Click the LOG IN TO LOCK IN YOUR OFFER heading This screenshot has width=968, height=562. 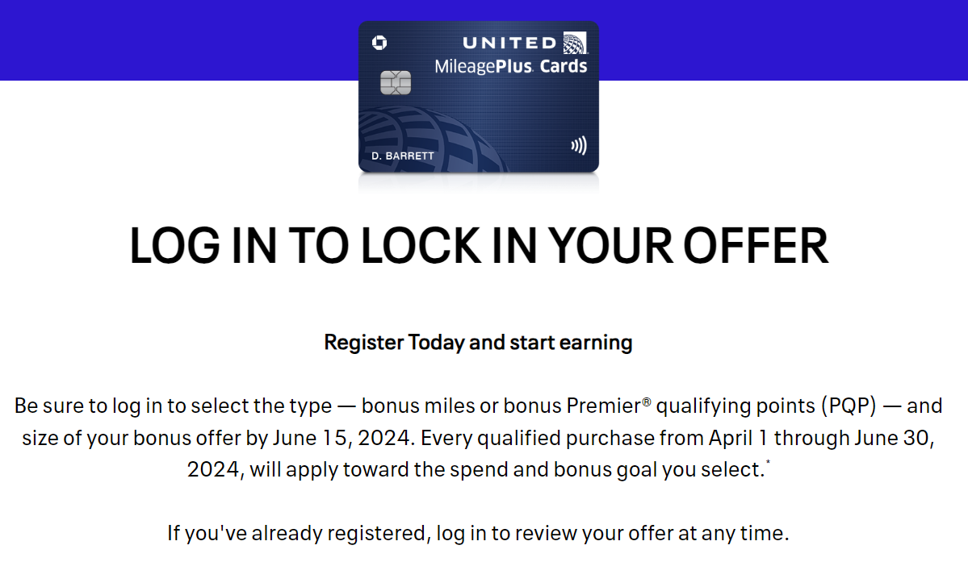[479, 245]
